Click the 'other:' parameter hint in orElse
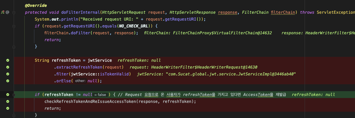Screen dimensions: 355x118 80,81
